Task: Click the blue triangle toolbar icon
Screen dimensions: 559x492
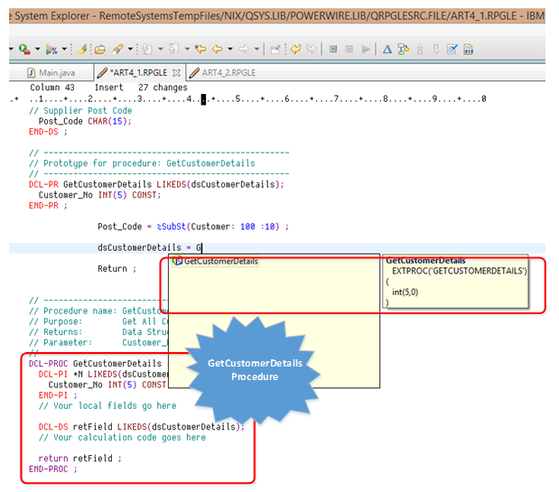Action: pyautogui.click(x=387, y=49)
